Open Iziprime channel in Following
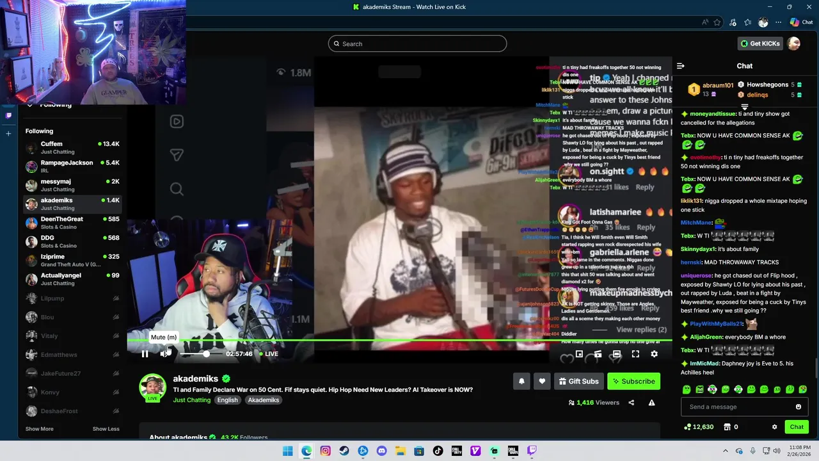 click(73, 261)
